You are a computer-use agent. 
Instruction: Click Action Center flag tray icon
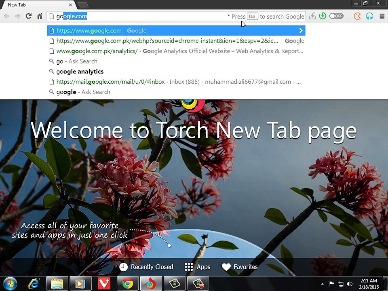[331, 284]
